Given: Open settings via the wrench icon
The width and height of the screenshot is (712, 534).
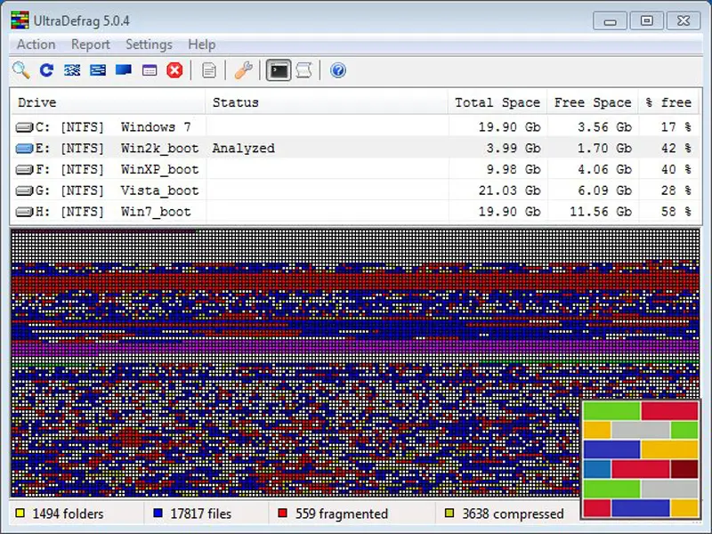Looking at the screenshot, I should coord(243,70).
